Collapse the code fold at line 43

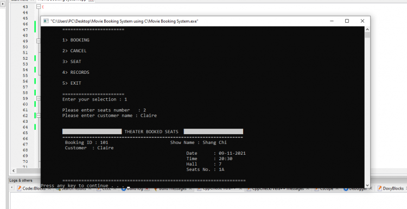point(38,7)
